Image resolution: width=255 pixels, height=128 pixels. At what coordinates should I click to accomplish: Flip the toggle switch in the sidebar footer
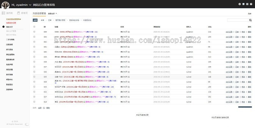27,124
